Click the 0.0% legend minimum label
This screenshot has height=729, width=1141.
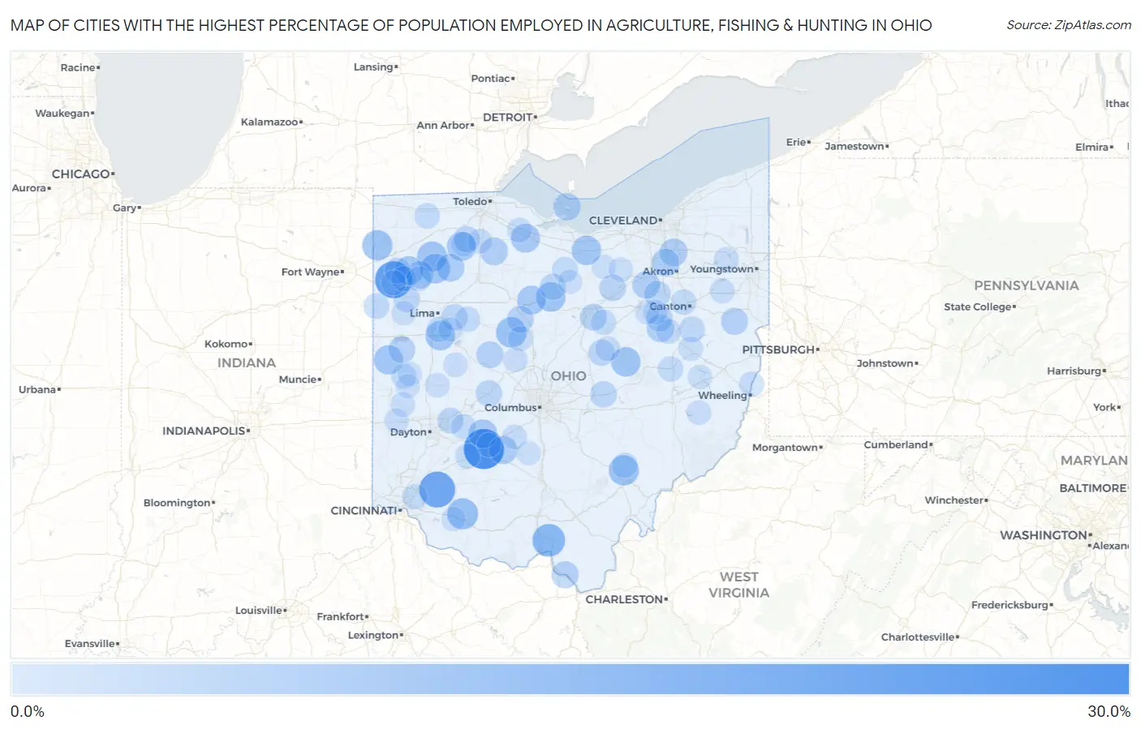(28, 711)
